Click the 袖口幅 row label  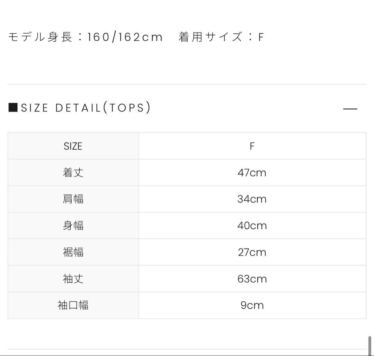(x=73, y=305)
